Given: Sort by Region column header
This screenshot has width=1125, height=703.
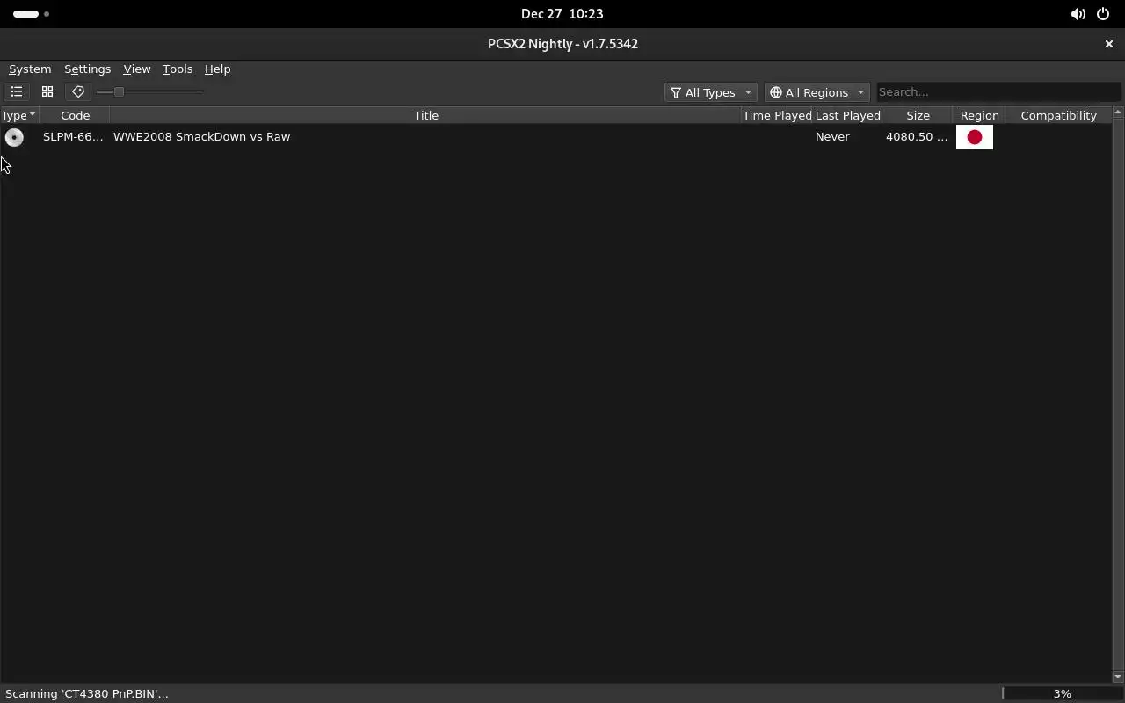Looking at the screenshot, I should 979,115.
